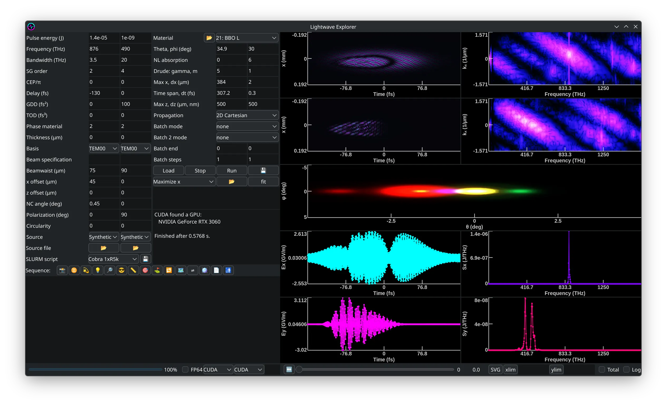Viewport: 667px width, 406px height.
Task: Expand the SLURM script Cobra 1xR5k dropdown
Action: point(113,259)
